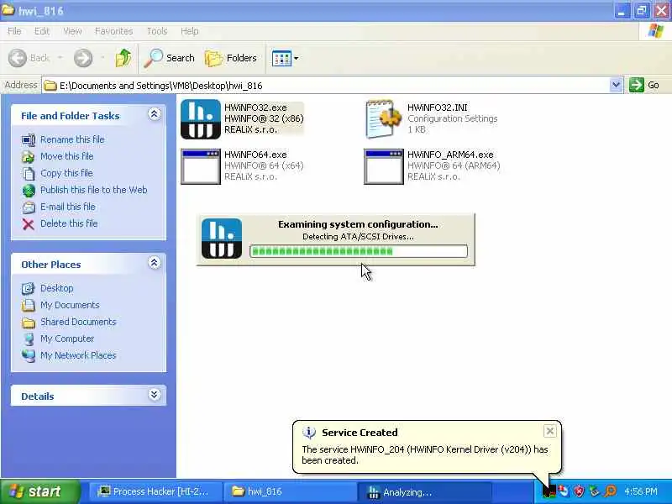The image size is (672, 504).
Task: Switch to Process Hacker taskbar button
Action: (x=155, y=491)
